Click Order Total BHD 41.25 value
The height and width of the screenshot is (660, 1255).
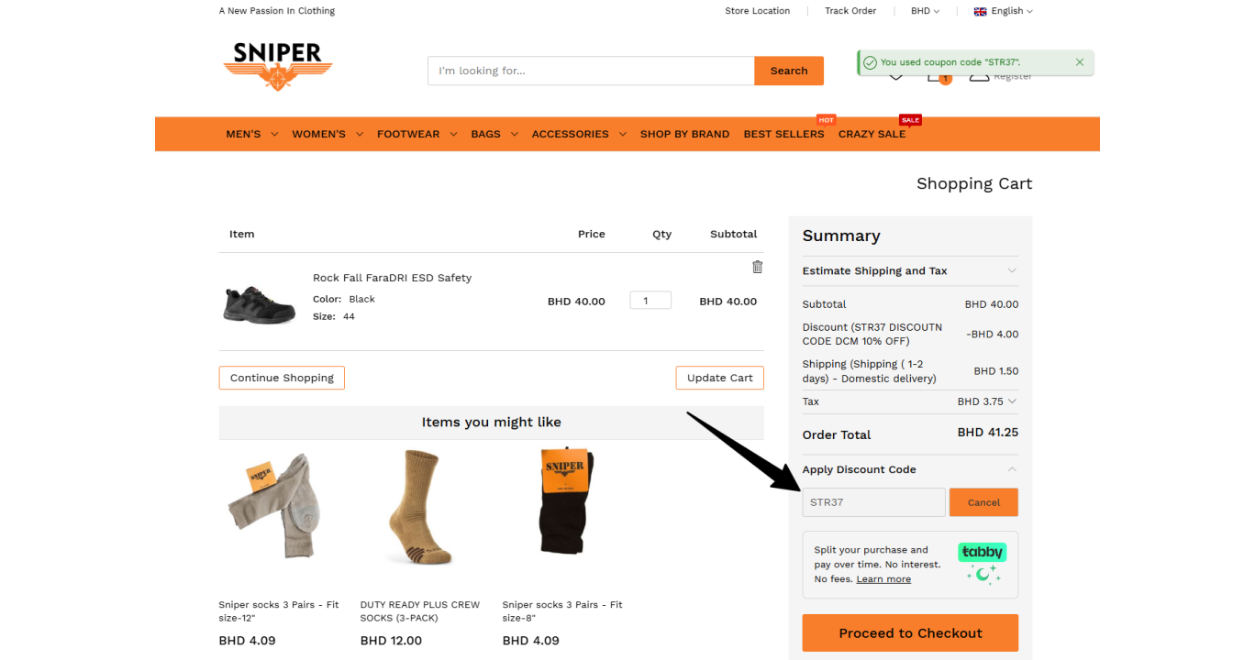[x=988, y=433]
